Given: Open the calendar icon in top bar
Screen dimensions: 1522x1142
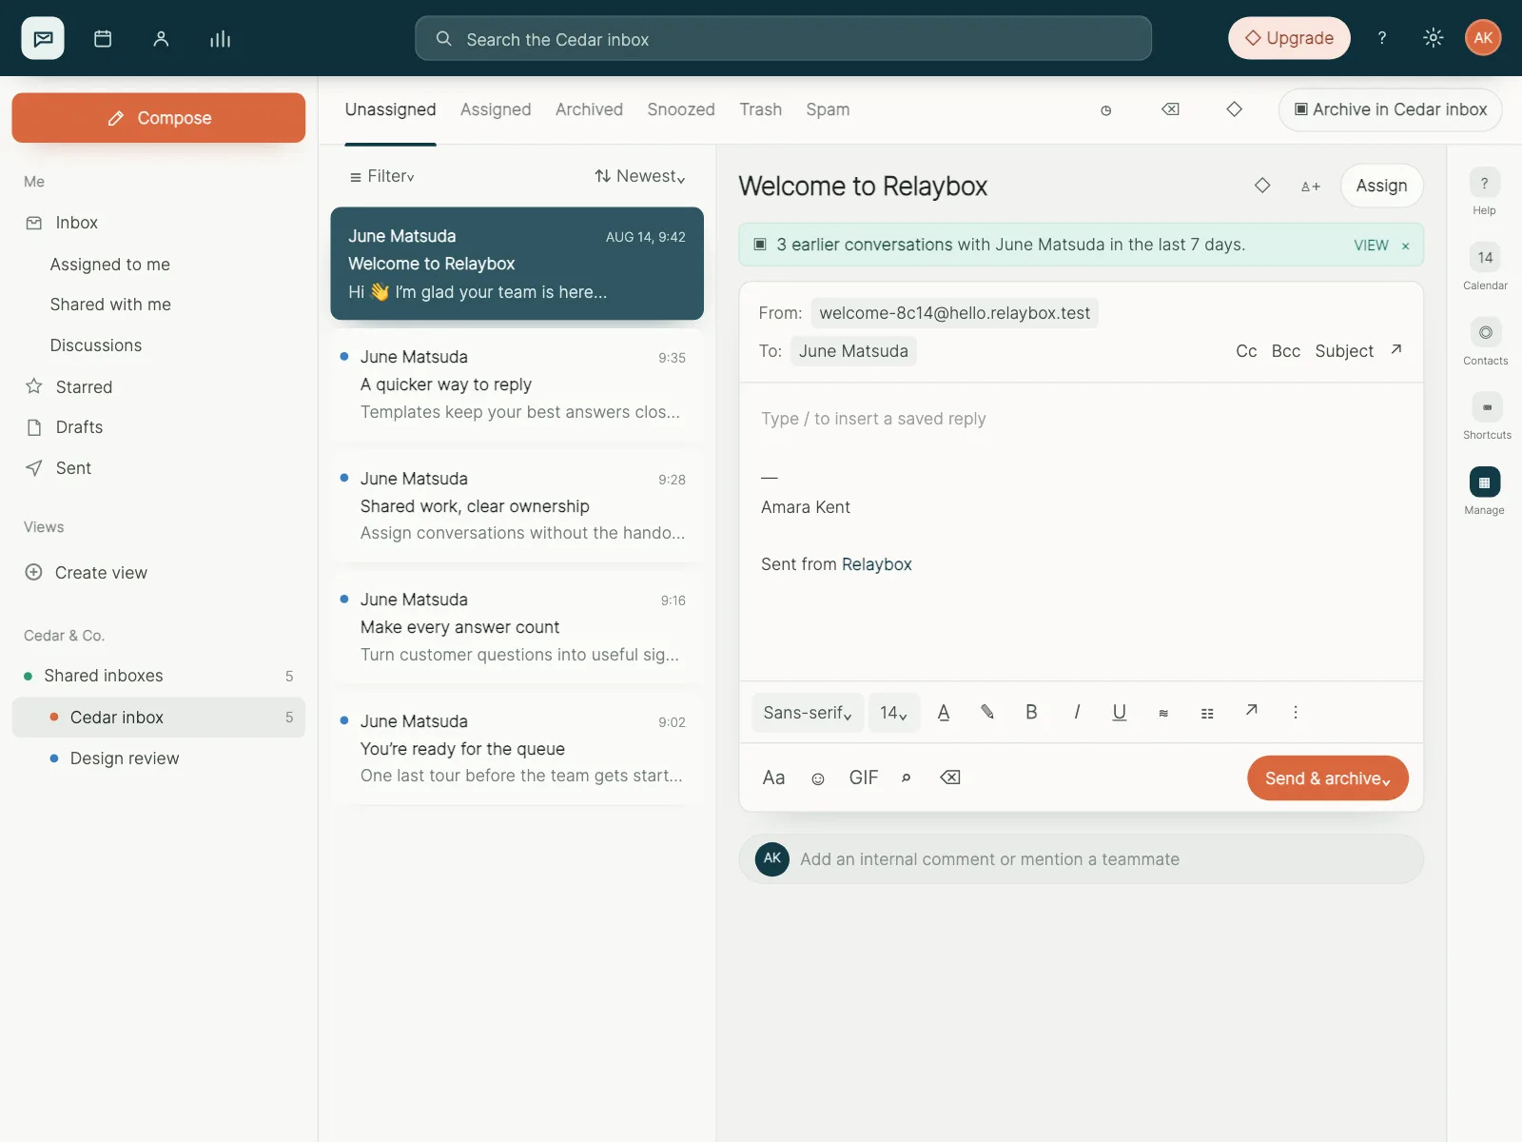Looking at the screenshot, I should [x=103, y=38].
